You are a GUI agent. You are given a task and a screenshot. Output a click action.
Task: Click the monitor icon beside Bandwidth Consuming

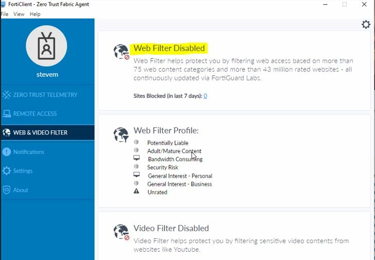coord(137,158)
